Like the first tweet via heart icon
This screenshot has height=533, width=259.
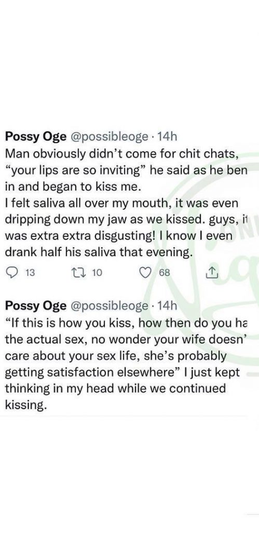click(145, 272)
